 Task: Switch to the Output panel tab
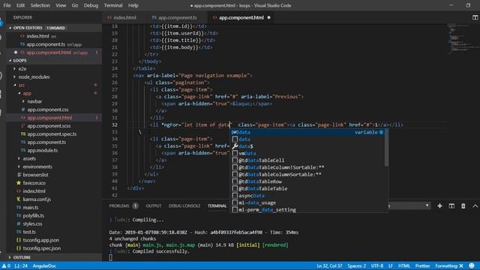tap(153, 206)
